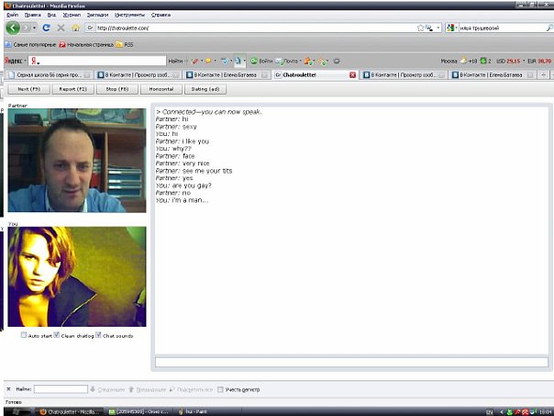
Task: Open the Файл menu
Action: point(13,15)
